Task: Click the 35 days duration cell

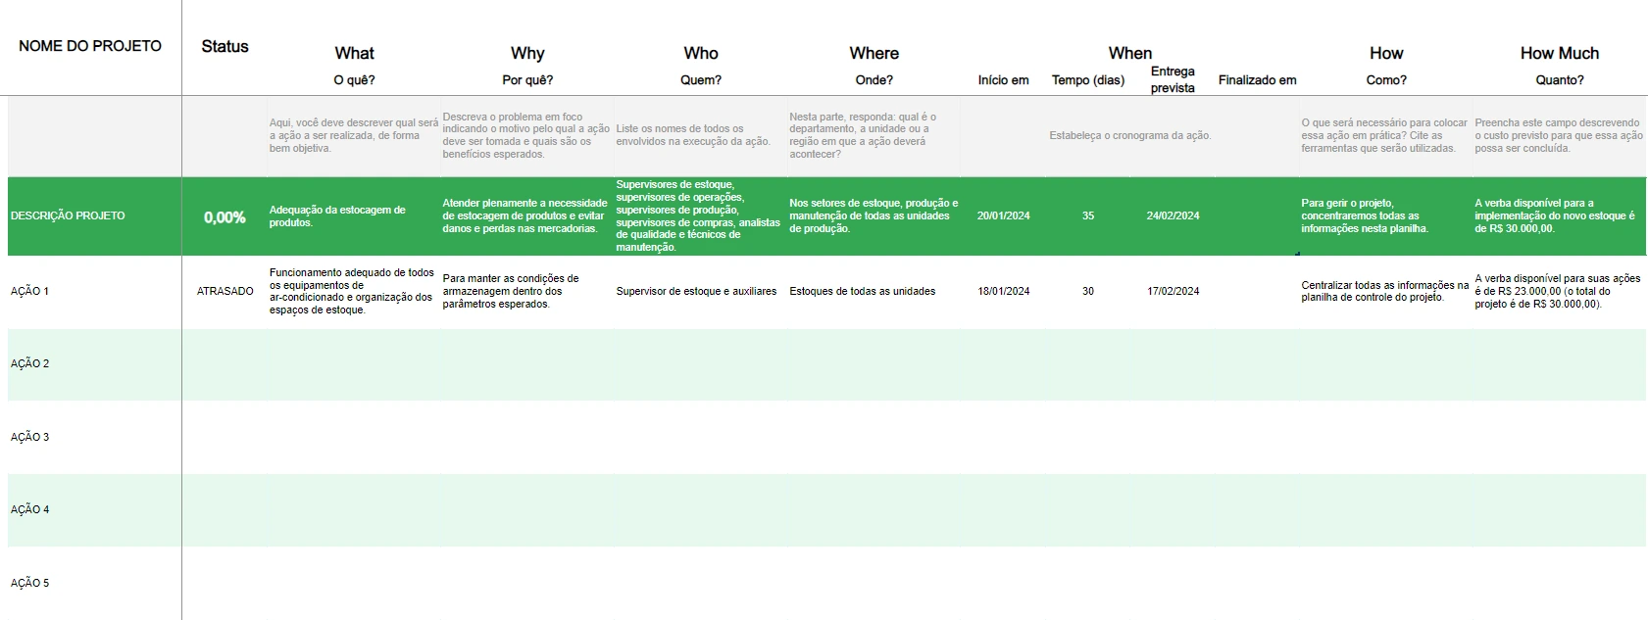Action: 1087,215
